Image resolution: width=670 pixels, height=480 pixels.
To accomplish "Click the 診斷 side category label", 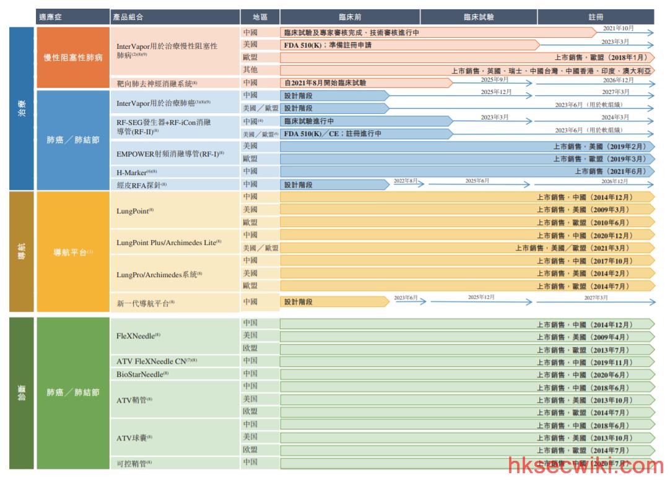I will tap(22, 393).
